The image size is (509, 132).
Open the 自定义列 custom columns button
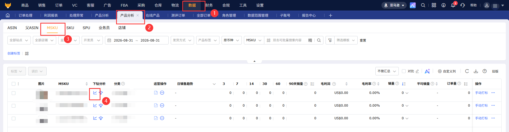(447, 71)
